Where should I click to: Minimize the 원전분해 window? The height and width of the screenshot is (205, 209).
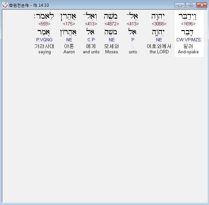180,5
